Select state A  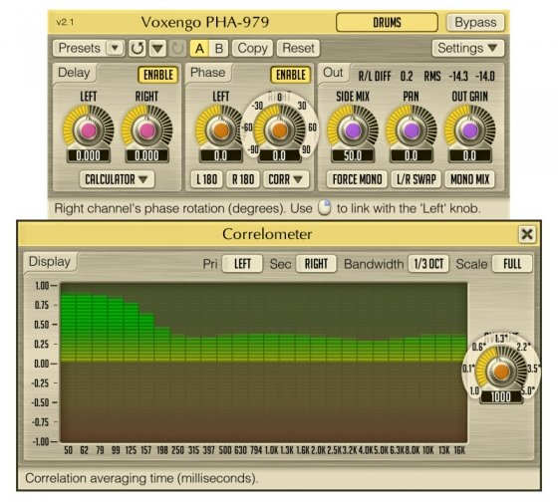coord(199,48)
